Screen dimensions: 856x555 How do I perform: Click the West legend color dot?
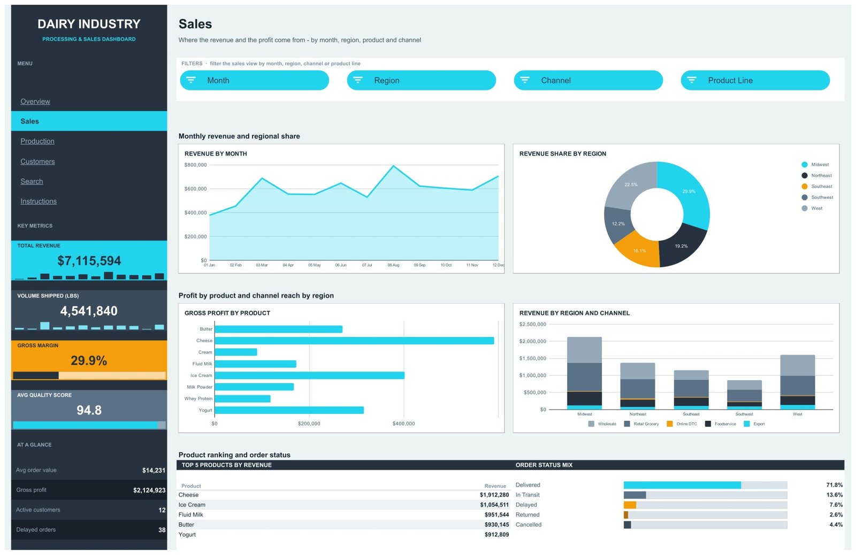tap(805, 209)
